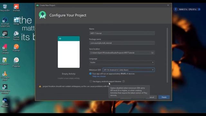Click the Package name input field
Image resolution: width=206 pixels, height=116 pixels.
(122, 43)
